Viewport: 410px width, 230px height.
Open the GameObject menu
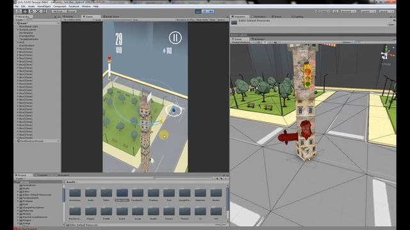click(x=44, y=6)
